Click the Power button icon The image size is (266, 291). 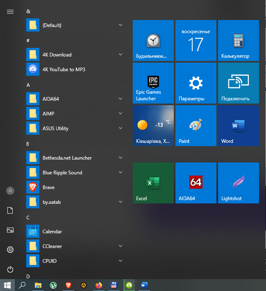tap(10, 269)
